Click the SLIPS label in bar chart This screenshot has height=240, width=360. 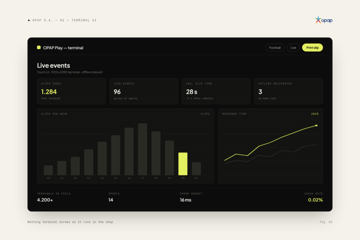coord(205,114)
